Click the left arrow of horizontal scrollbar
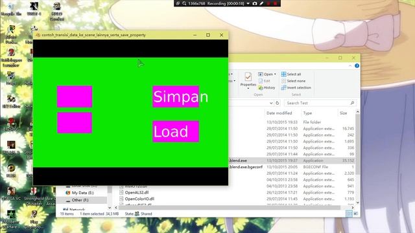Image resolution: width=415 pixels, height=233 pixels. coord(116,208)
